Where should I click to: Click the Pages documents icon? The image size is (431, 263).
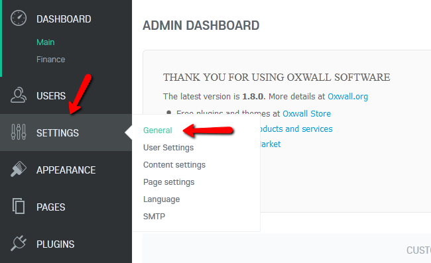point(19,206)
